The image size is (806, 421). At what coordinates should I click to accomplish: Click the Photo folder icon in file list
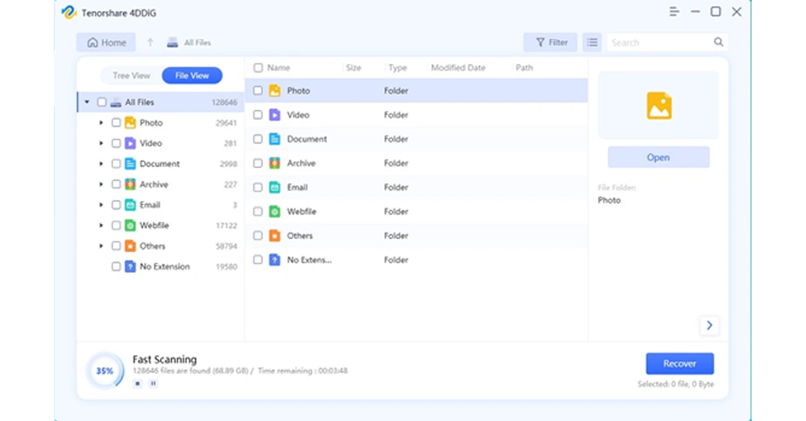275,91
